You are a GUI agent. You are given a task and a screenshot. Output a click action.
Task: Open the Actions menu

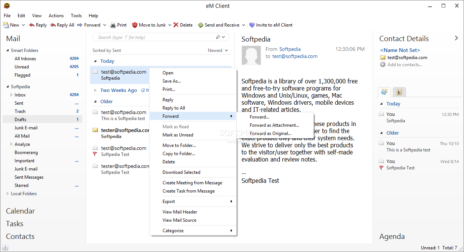[x=56, y=16]
